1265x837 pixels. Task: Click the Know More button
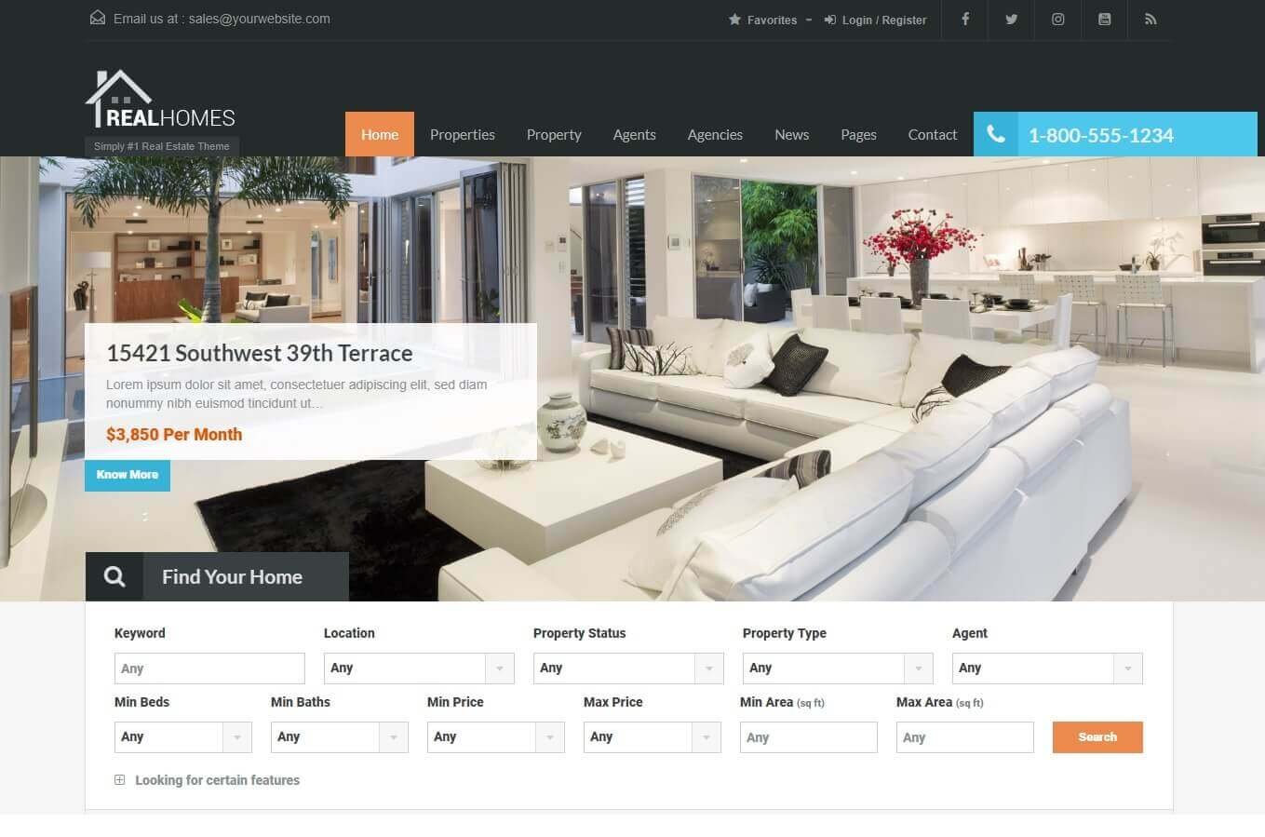click(x=128, y=475)
